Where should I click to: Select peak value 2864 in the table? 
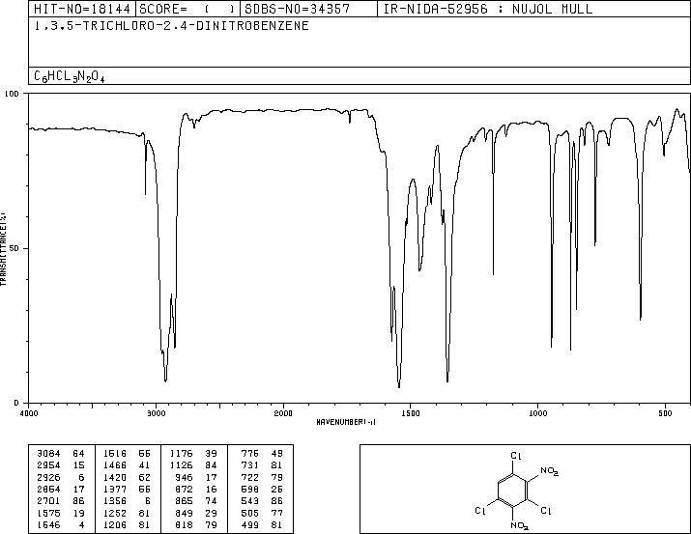click(48, 489)
